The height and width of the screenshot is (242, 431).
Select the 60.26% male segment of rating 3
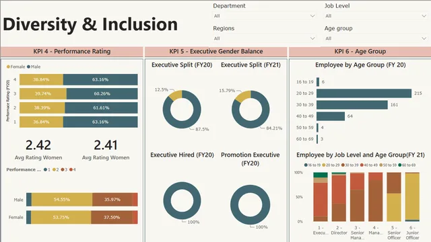click(102, 93)
